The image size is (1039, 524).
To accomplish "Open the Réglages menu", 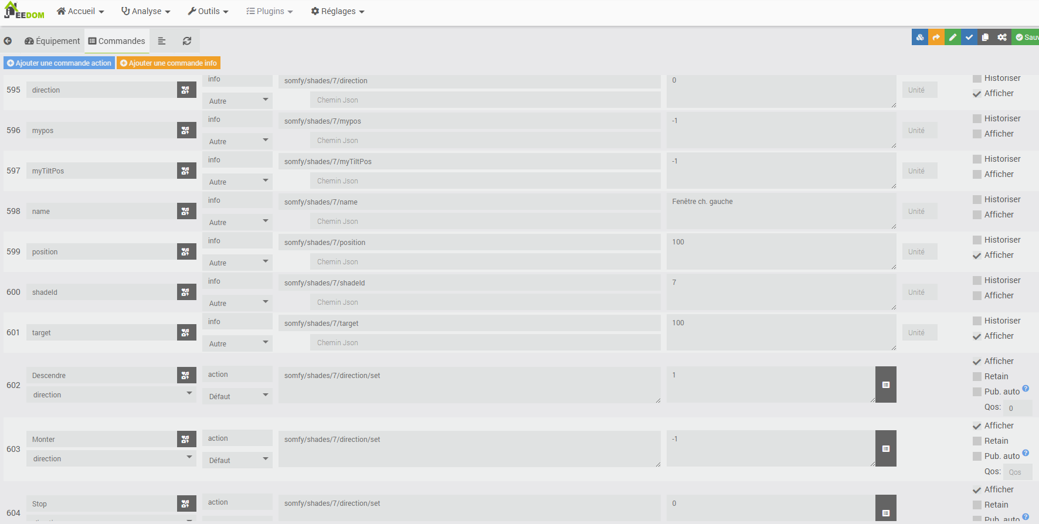I will [x=338, y=11].
